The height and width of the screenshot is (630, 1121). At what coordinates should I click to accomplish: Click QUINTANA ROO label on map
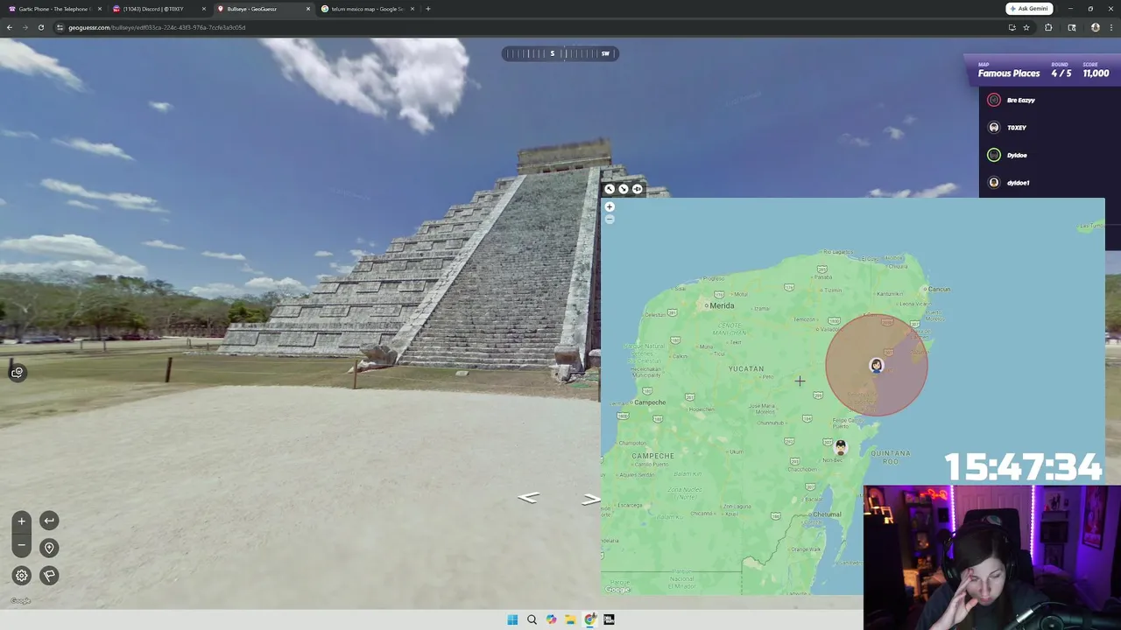pyautogui.click(x=891, y=457)
